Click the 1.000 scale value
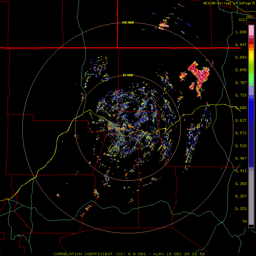 (241, 32)
